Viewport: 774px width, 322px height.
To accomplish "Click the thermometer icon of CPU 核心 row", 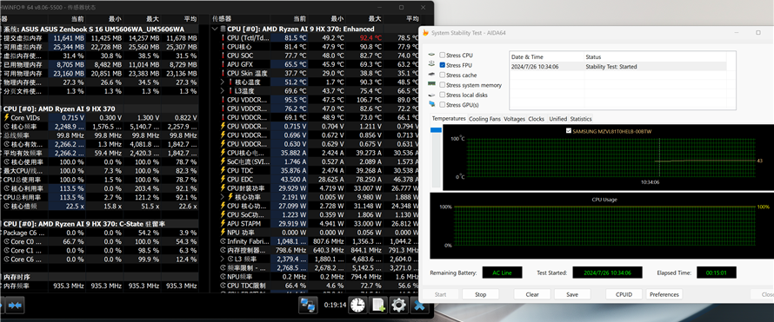I will 224,47.
